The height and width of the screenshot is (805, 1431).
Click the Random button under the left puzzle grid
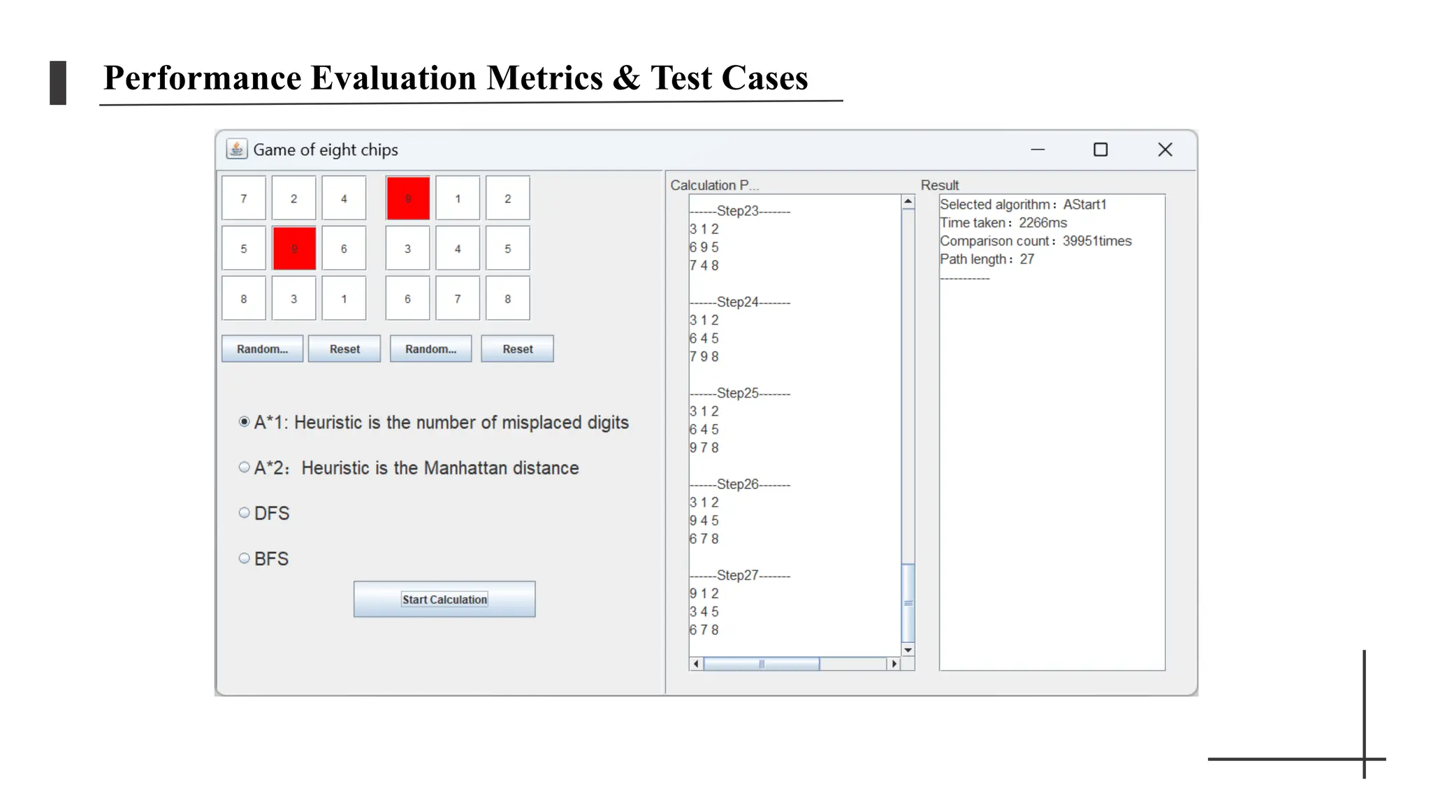coord(262,349)
